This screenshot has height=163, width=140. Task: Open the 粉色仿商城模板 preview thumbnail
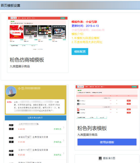pos(38,34)
